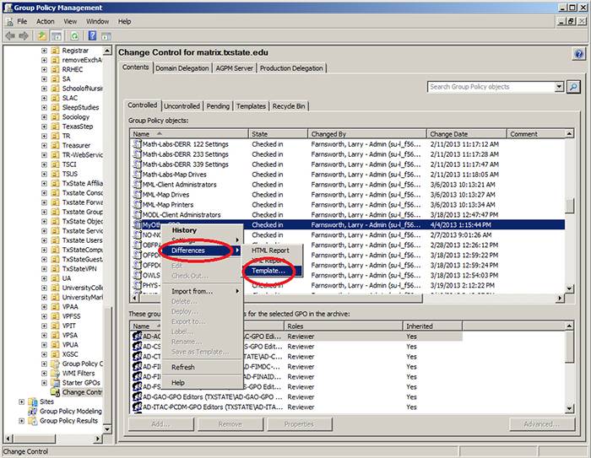Click the Show/Hide console tree icon
591x458 pixels.
tap(57, 36)
